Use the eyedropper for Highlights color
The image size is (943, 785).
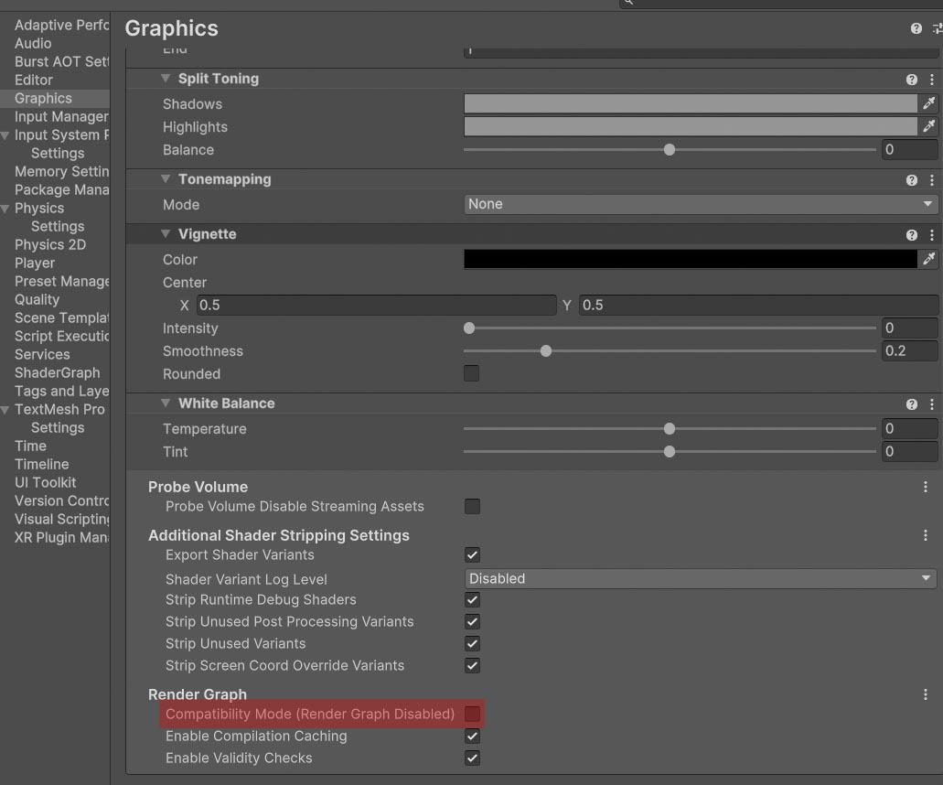pos(928,127)
